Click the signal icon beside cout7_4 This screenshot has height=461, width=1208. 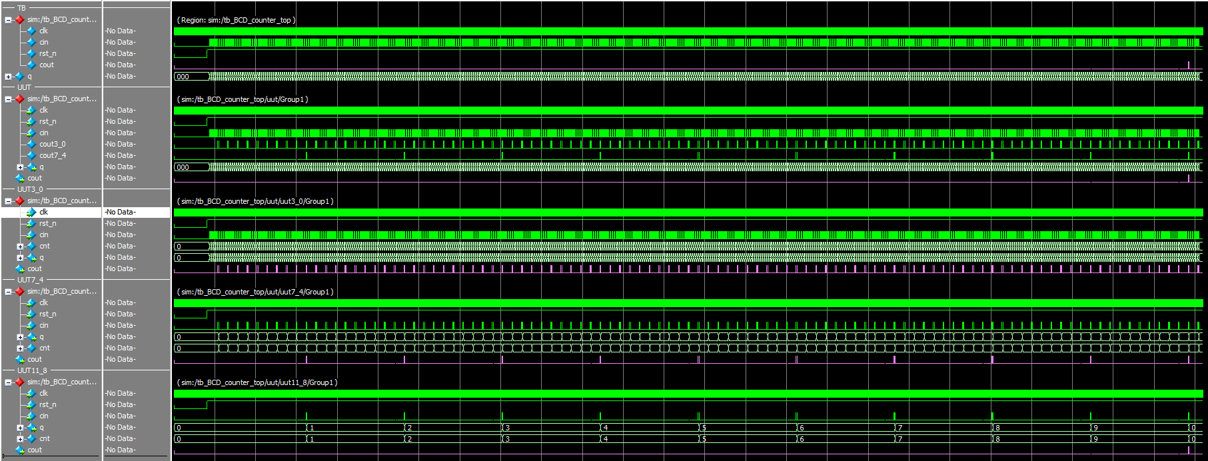click(31, 156)
